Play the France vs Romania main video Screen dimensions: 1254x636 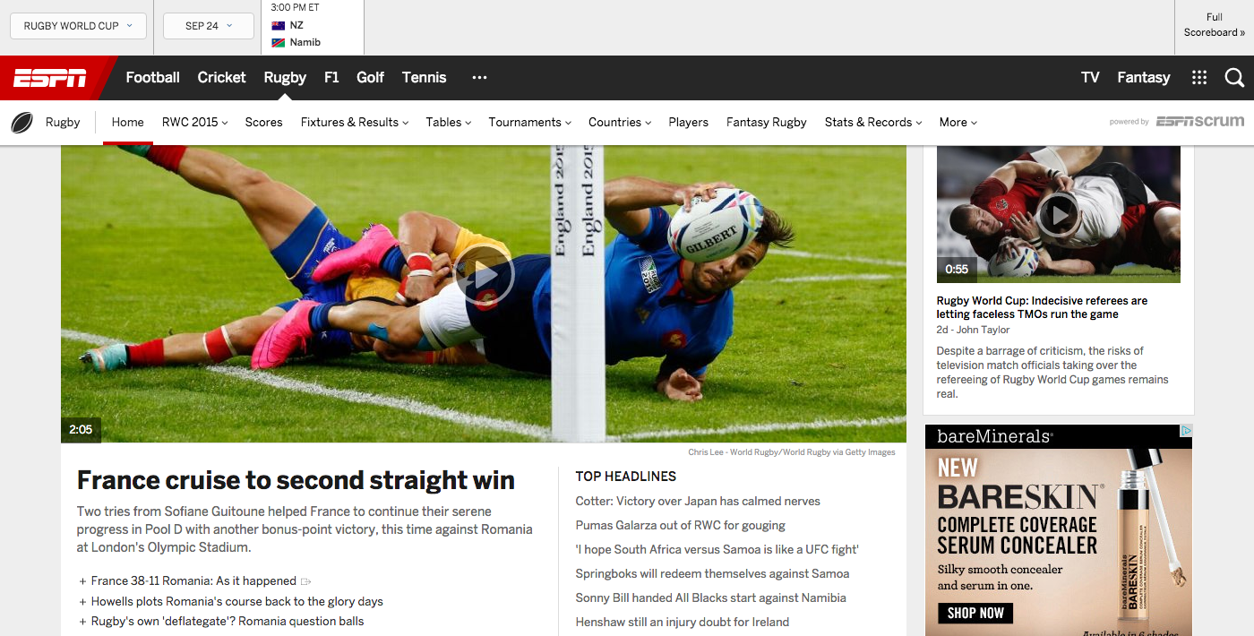[484, 275]
